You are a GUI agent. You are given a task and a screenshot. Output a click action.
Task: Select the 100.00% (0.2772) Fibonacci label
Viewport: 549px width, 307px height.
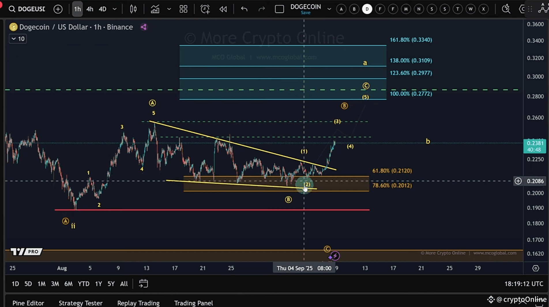[411, 94]
